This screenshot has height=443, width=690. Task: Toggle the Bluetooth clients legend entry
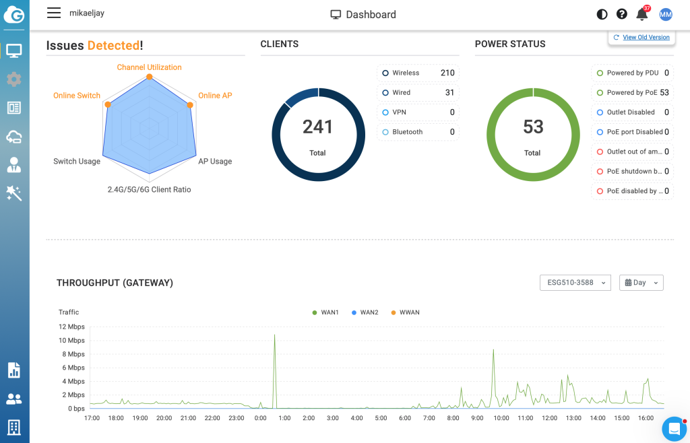[x=418, y=132]
